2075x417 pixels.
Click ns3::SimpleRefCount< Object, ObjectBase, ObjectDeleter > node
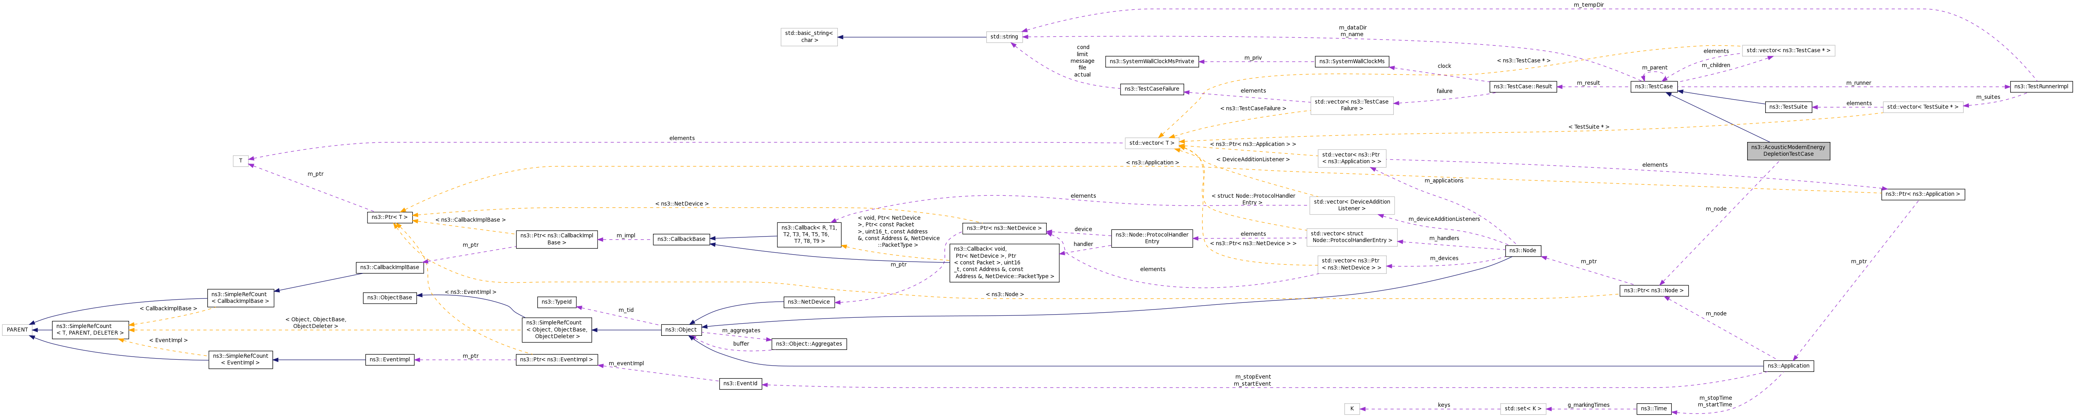click(x=557, y=330)
